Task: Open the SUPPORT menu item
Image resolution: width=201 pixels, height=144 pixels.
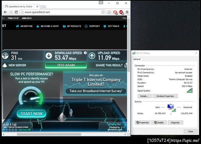Action: click(92, 26)
